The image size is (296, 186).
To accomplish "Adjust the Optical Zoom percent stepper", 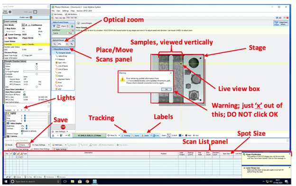I will pyautogui.click(x=67, y=44).
